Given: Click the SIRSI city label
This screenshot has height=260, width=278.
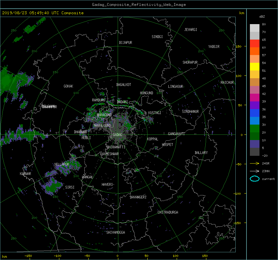Looking at the screenshot, I should (70, 187).
